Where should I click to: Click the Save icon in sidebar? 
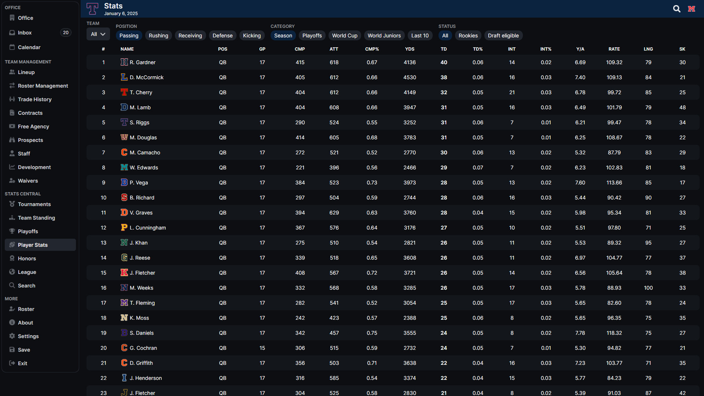[12, 350]
